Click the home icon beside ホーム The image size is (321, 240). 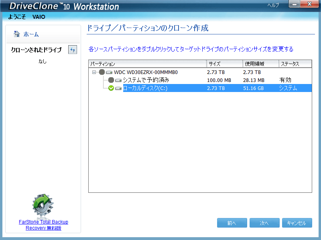(x=17, y=34)
